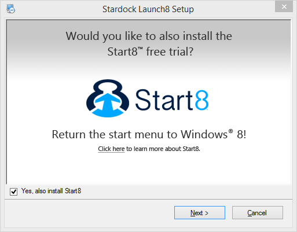Click the trademark symbol after Start8 heading
The image size is (297, 232).
click(x=140, y=49)
